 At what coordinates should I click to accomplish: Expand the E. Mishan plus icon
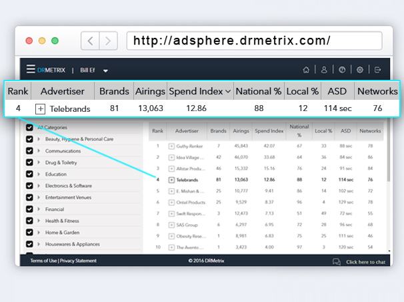pos(171,191)
